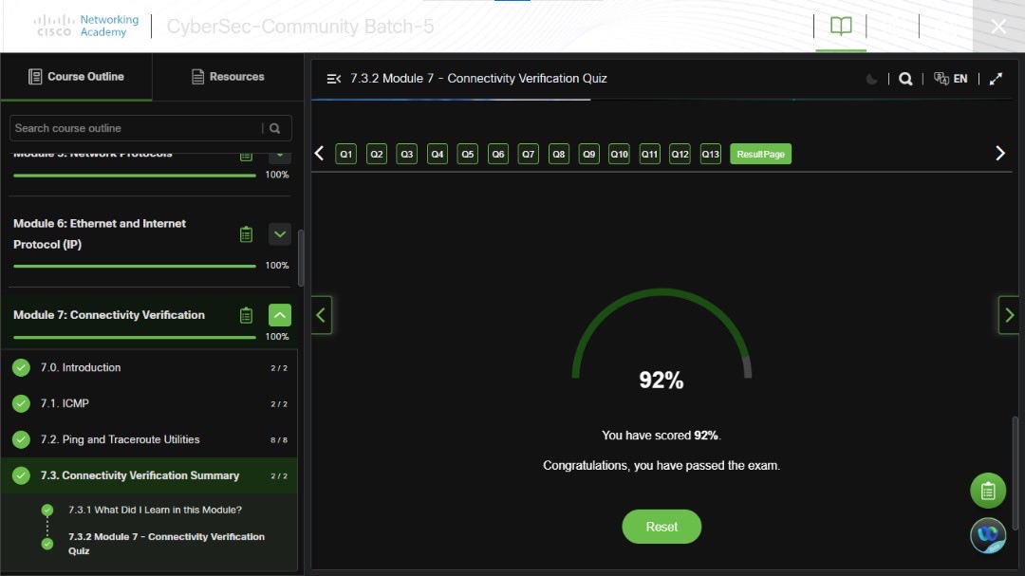Go to previous page with left side arrow
The image size is (1025, 576).
coord(321,315)
